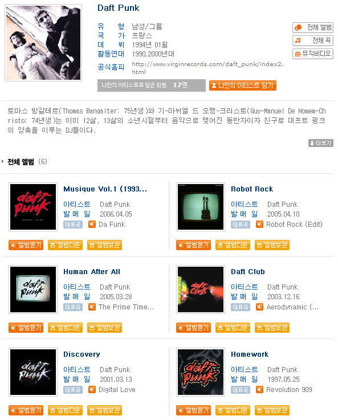Play Digital Love speaker icon
This screenshot has width=338, height=420.
[x=92, y=389]
